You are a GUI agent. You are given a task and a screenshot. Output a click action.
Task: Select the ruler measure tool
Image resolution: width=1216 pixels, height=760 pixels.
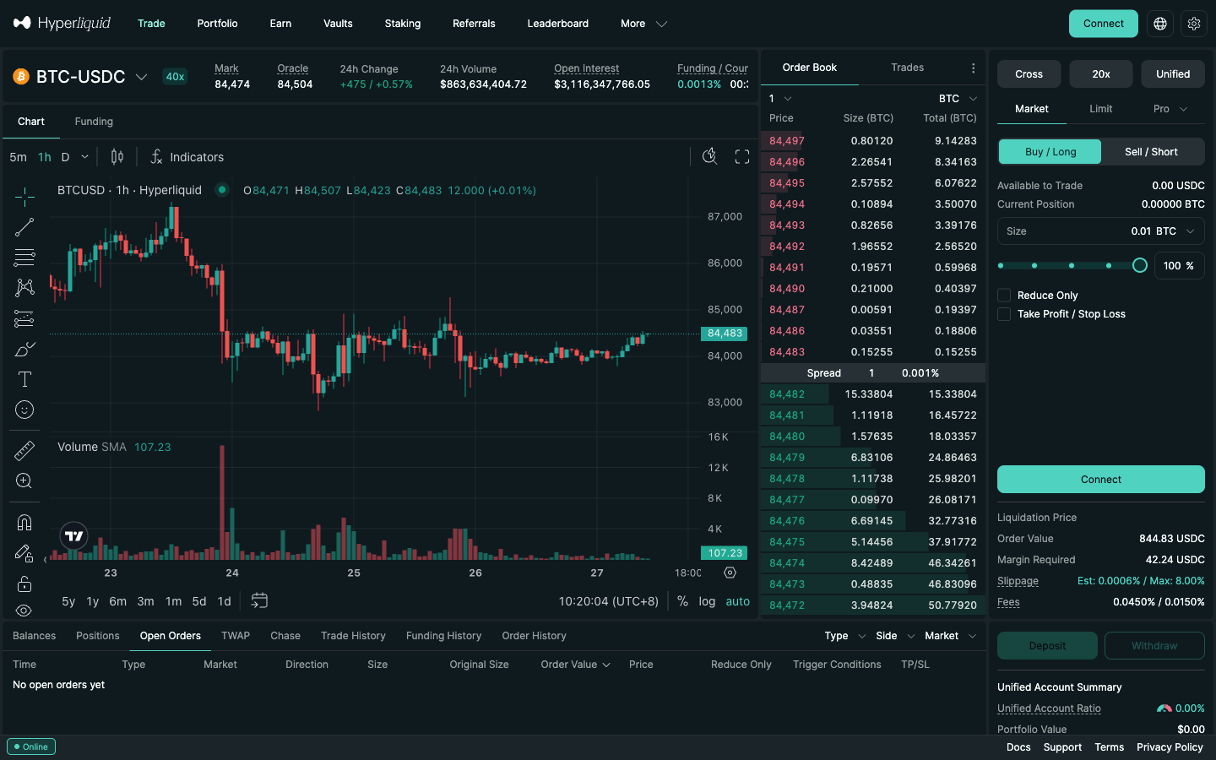point(24,450)
